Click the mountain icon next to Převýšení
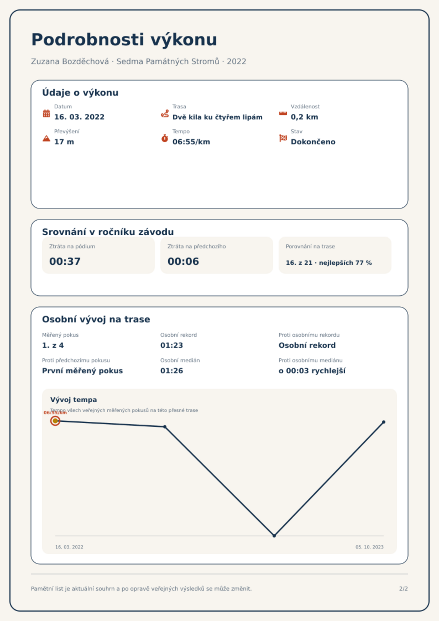Image resolution: width=439 pixels, height=621 pixels. tap(46, 138)
